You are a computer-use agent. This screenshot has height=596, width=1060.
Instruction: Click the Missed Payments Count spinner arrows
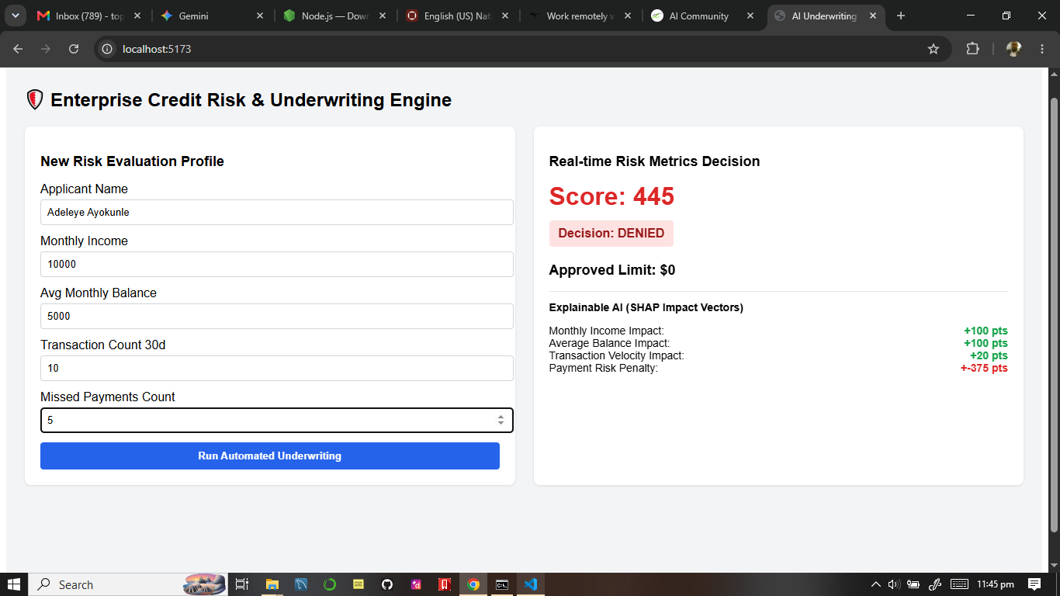pyautogui.click(x=501, y=420)
